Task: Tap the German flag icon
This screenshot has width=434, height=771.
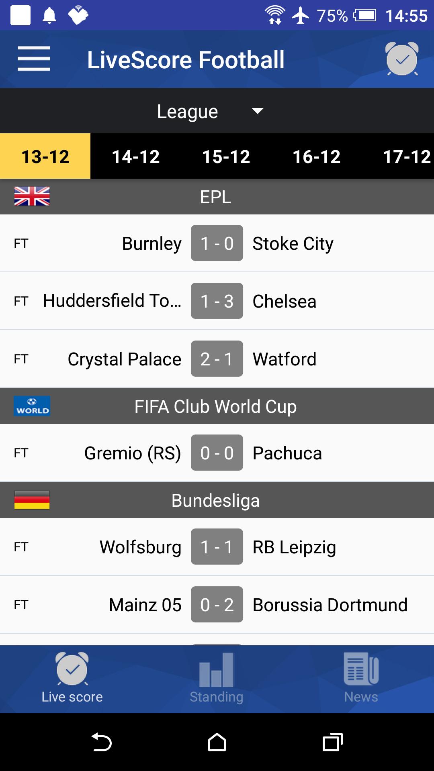Action: click(32, 500)
